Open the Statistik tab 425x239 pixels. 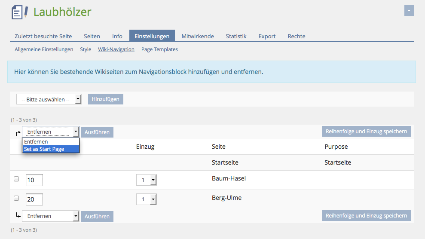pos(236,36)
